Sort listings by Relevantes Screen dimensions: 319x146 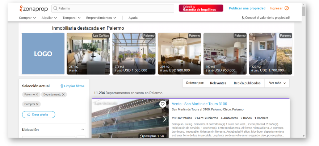pos(218,83)
